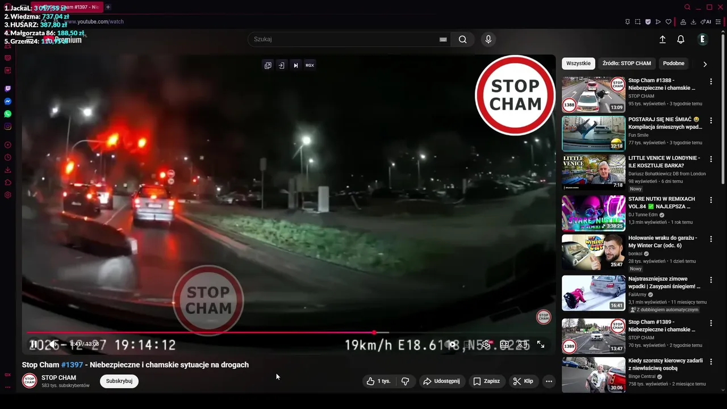The height and width of the screenshot is (409, 727).
Task: Open options for POSTARAJ SIĘ NIE ŚMIAĆ video
Action: (711, 120)
